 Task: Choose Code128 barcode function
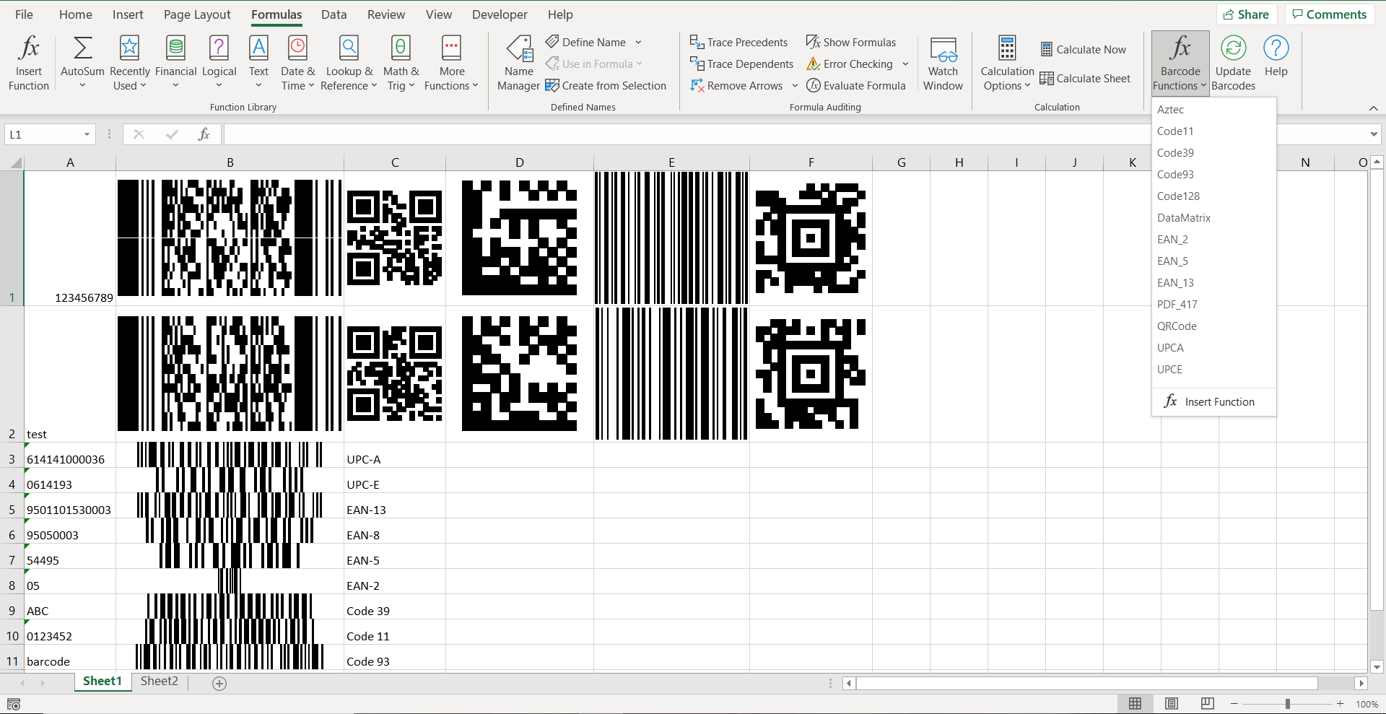(x=1214, y=196)
